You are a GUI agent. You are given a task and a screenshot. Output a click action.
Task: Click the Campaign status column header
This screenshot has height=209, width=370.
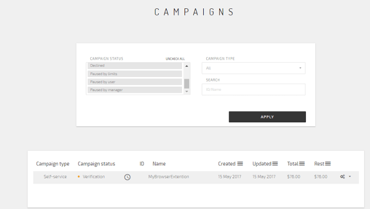[x=97, y=164]
